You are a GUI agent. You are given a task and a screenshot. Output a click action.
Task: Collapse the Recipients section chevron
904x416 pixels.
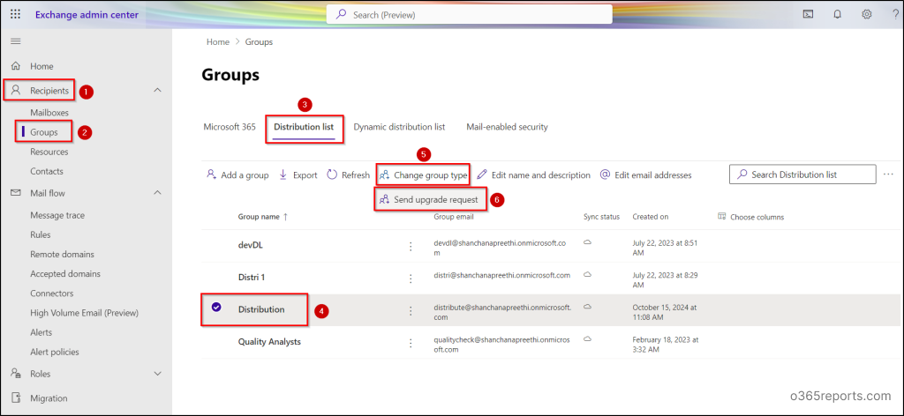(158, 90)
